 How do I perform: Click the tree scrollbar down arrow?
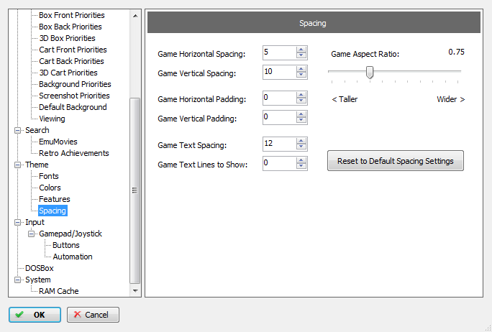click(x=135, y=291)
